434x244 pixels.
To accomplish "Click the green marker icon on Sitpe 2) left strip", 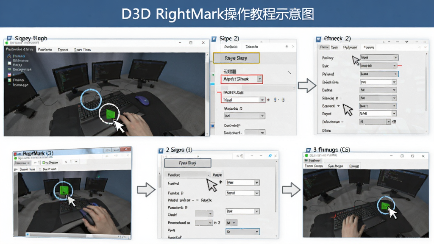I will (213, 75).
